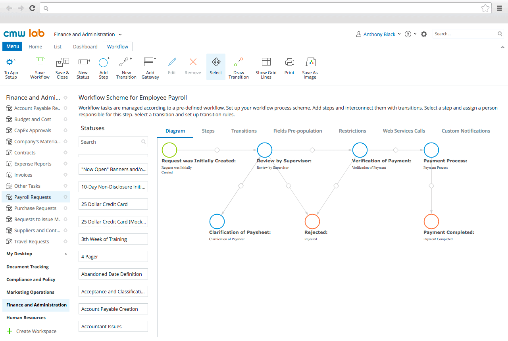Viewport: 508px width, 341px height.
Task: Click in the Statuses Search field
Action: click(113, 142)
